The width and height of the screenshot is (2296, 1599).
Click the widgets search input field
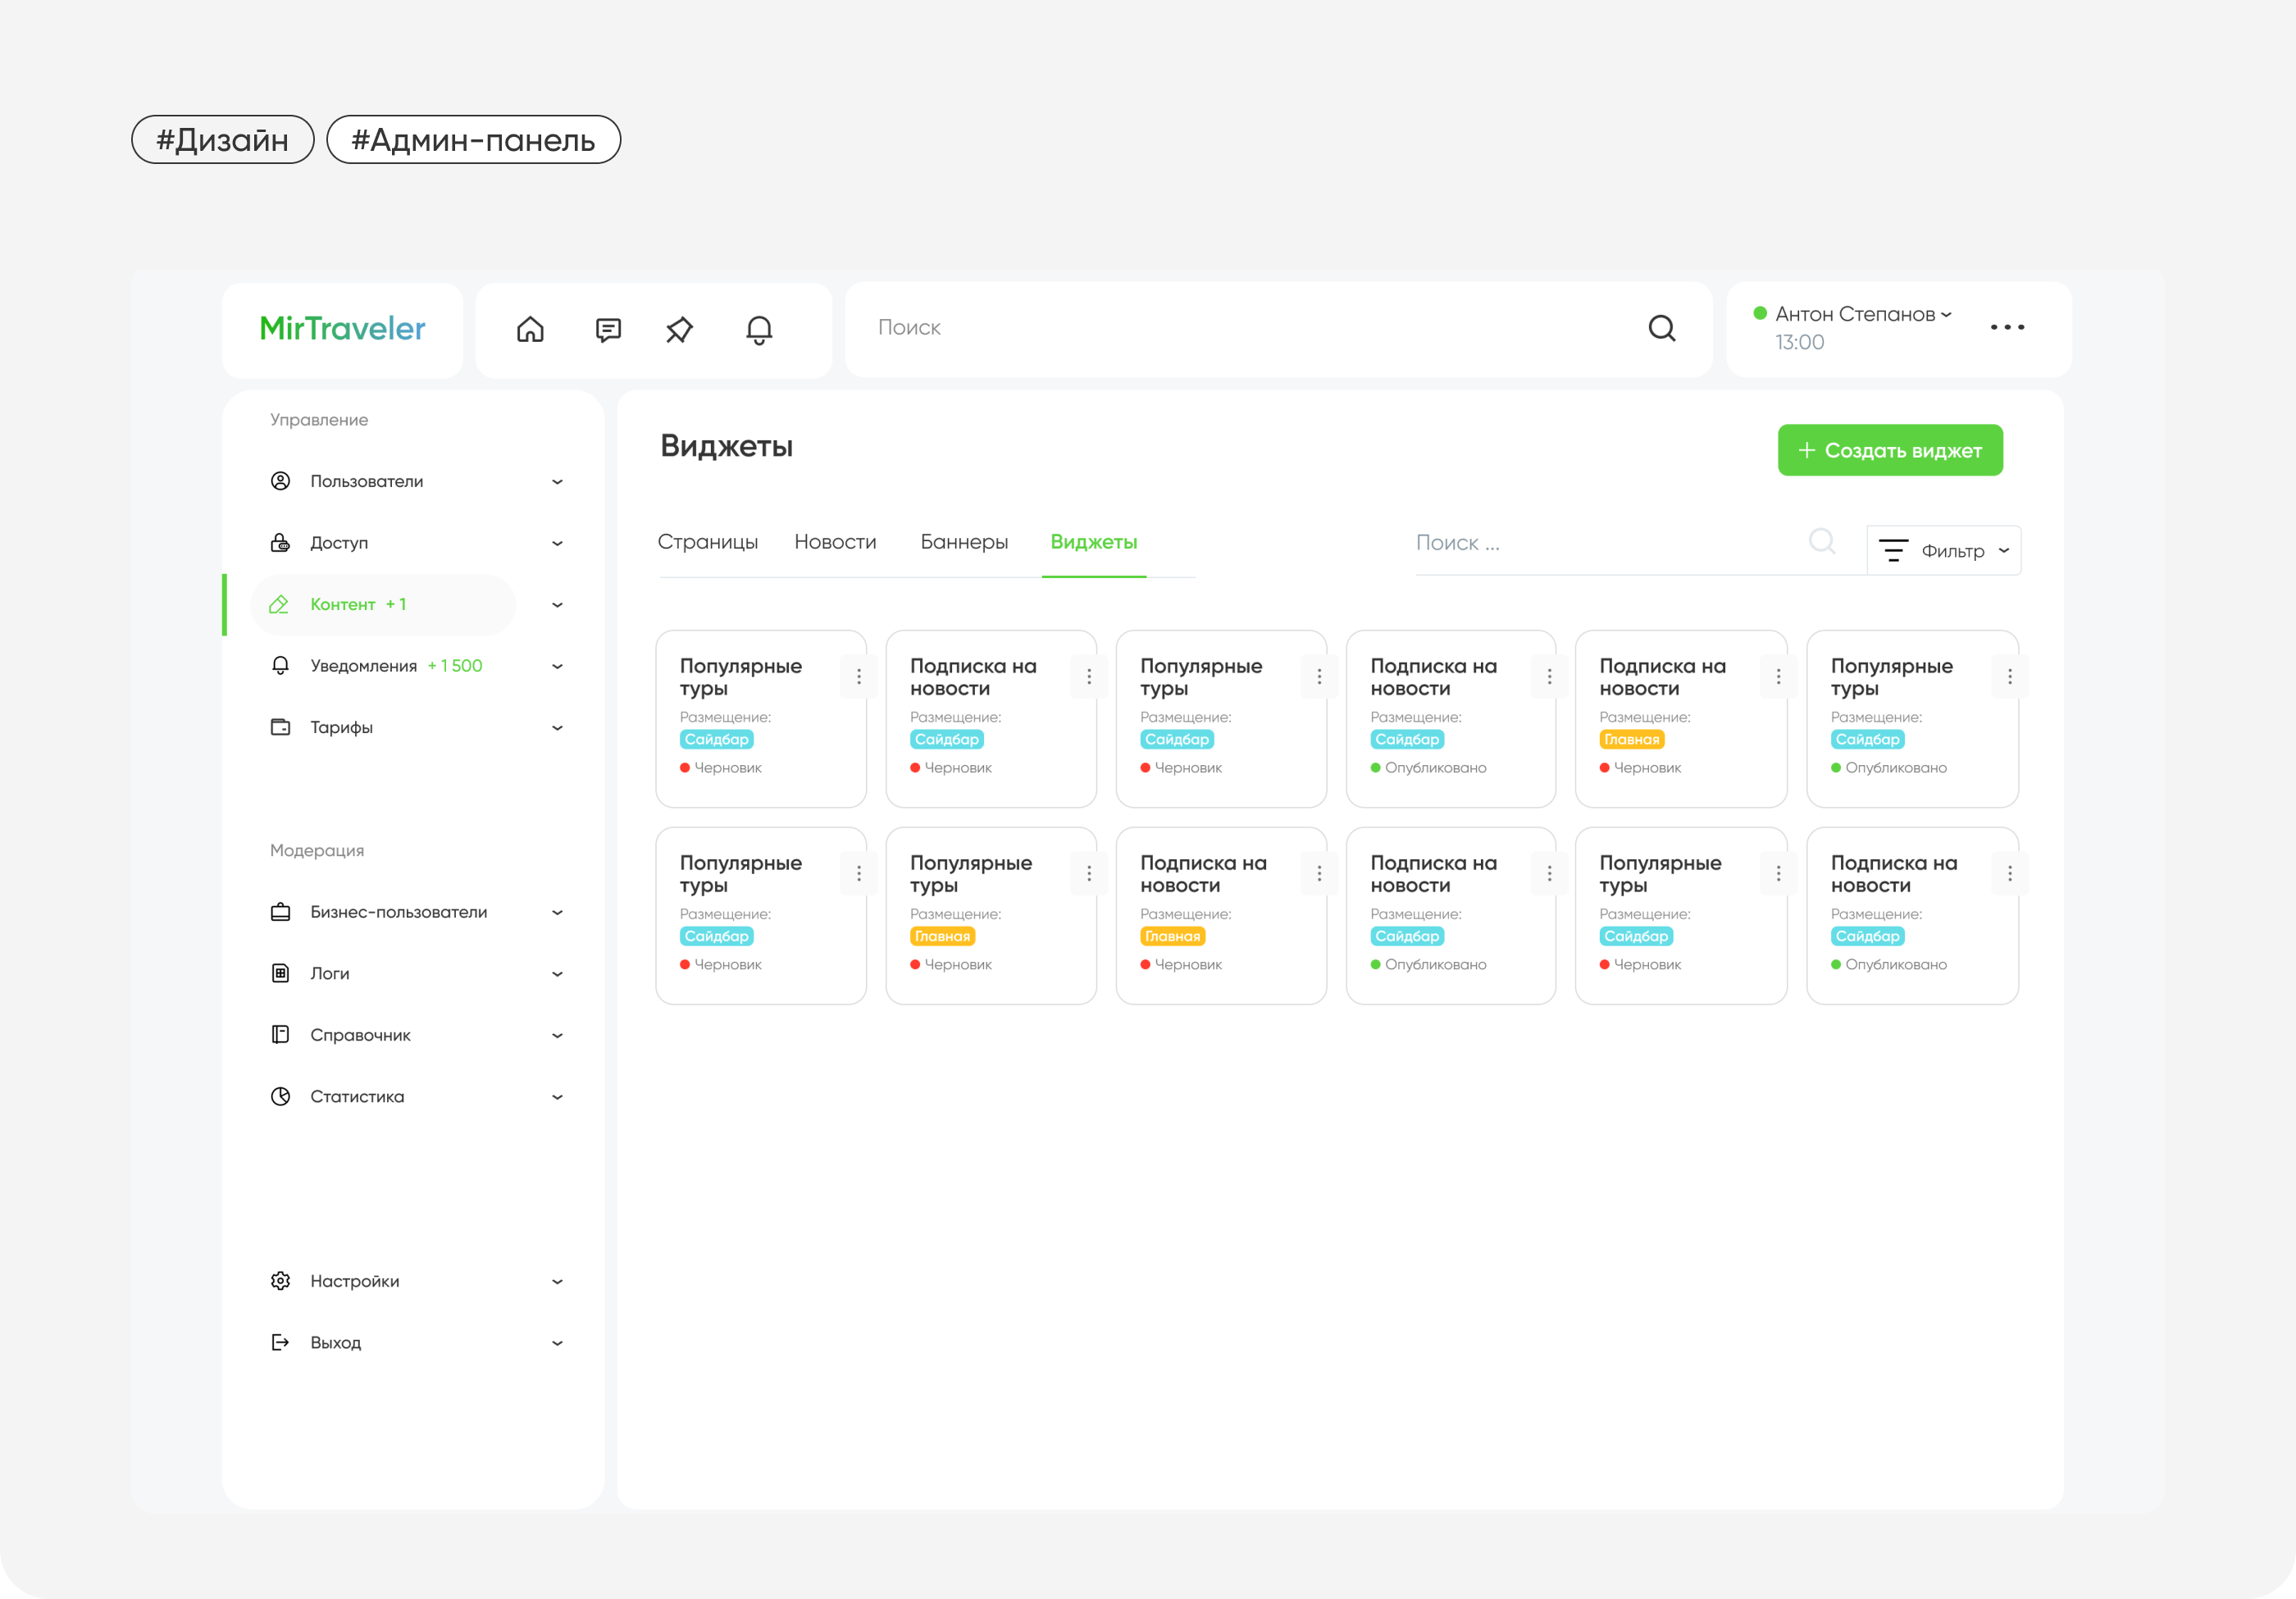1600,543
